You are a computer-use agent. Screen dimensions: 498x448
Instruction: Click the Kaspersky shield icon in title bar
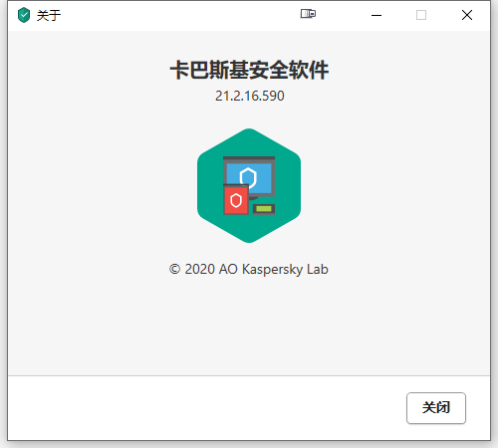[x=24, y=15]
